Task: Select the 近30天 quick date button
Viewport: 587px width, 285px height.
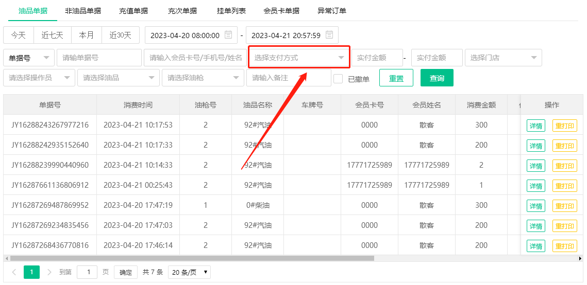Action: [121, 35]
